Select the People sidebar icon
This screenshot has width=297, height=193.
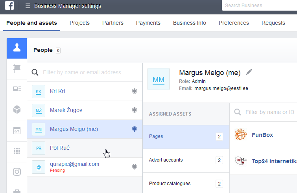click(x=17, y=48)
